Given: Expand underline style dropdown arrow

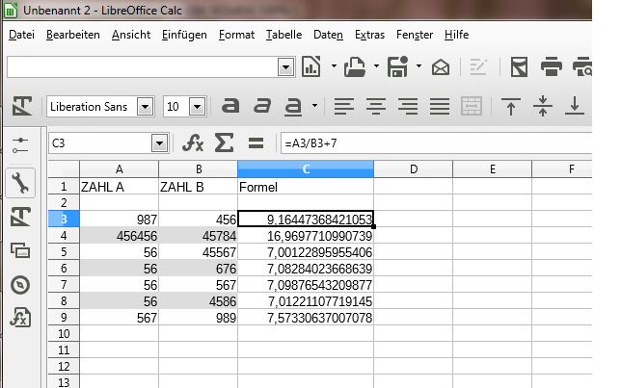Looking at the screenshot, I should pos(315,106).
